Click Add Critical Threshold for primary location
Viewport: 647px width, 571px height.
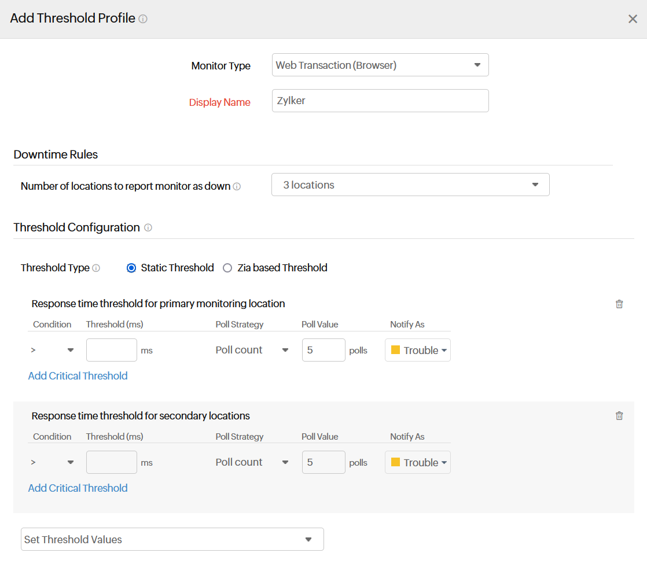click(78, 376)
